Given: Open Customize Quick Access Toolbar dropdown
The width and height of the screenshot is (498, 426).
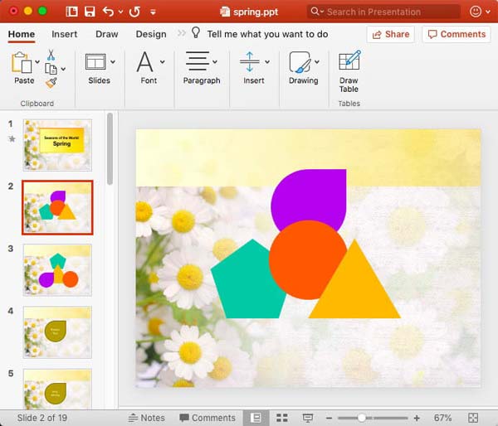Looking at the screenshot, I should point(153,12).
